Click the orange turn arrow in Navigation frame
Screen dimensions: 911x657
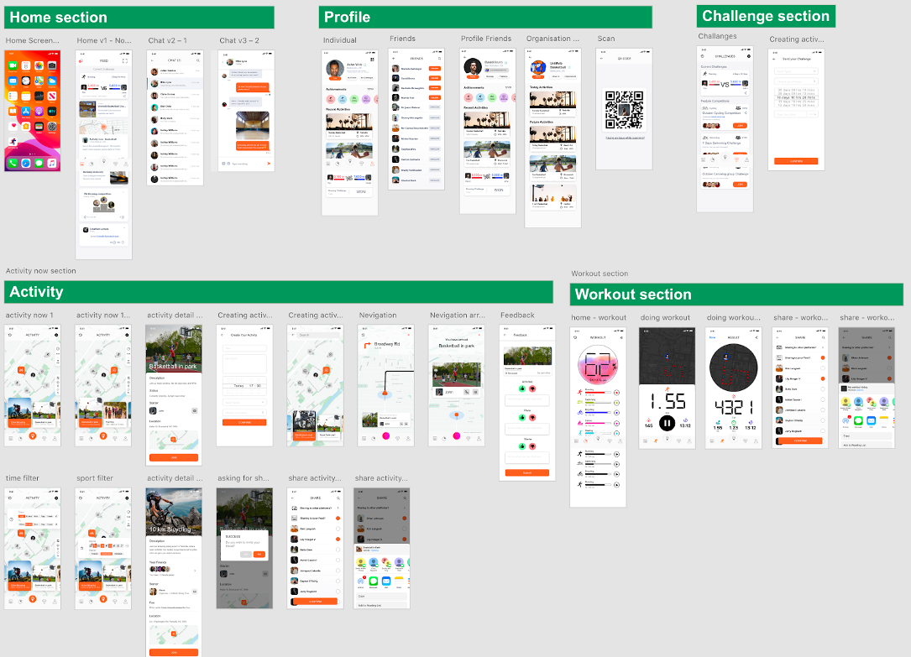point(367,346)
